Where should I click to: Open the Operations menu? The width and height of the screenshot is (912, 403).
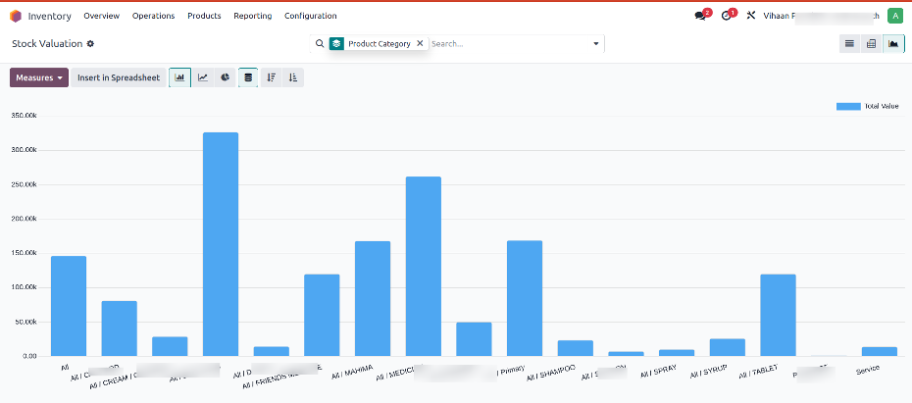[154, 16]
